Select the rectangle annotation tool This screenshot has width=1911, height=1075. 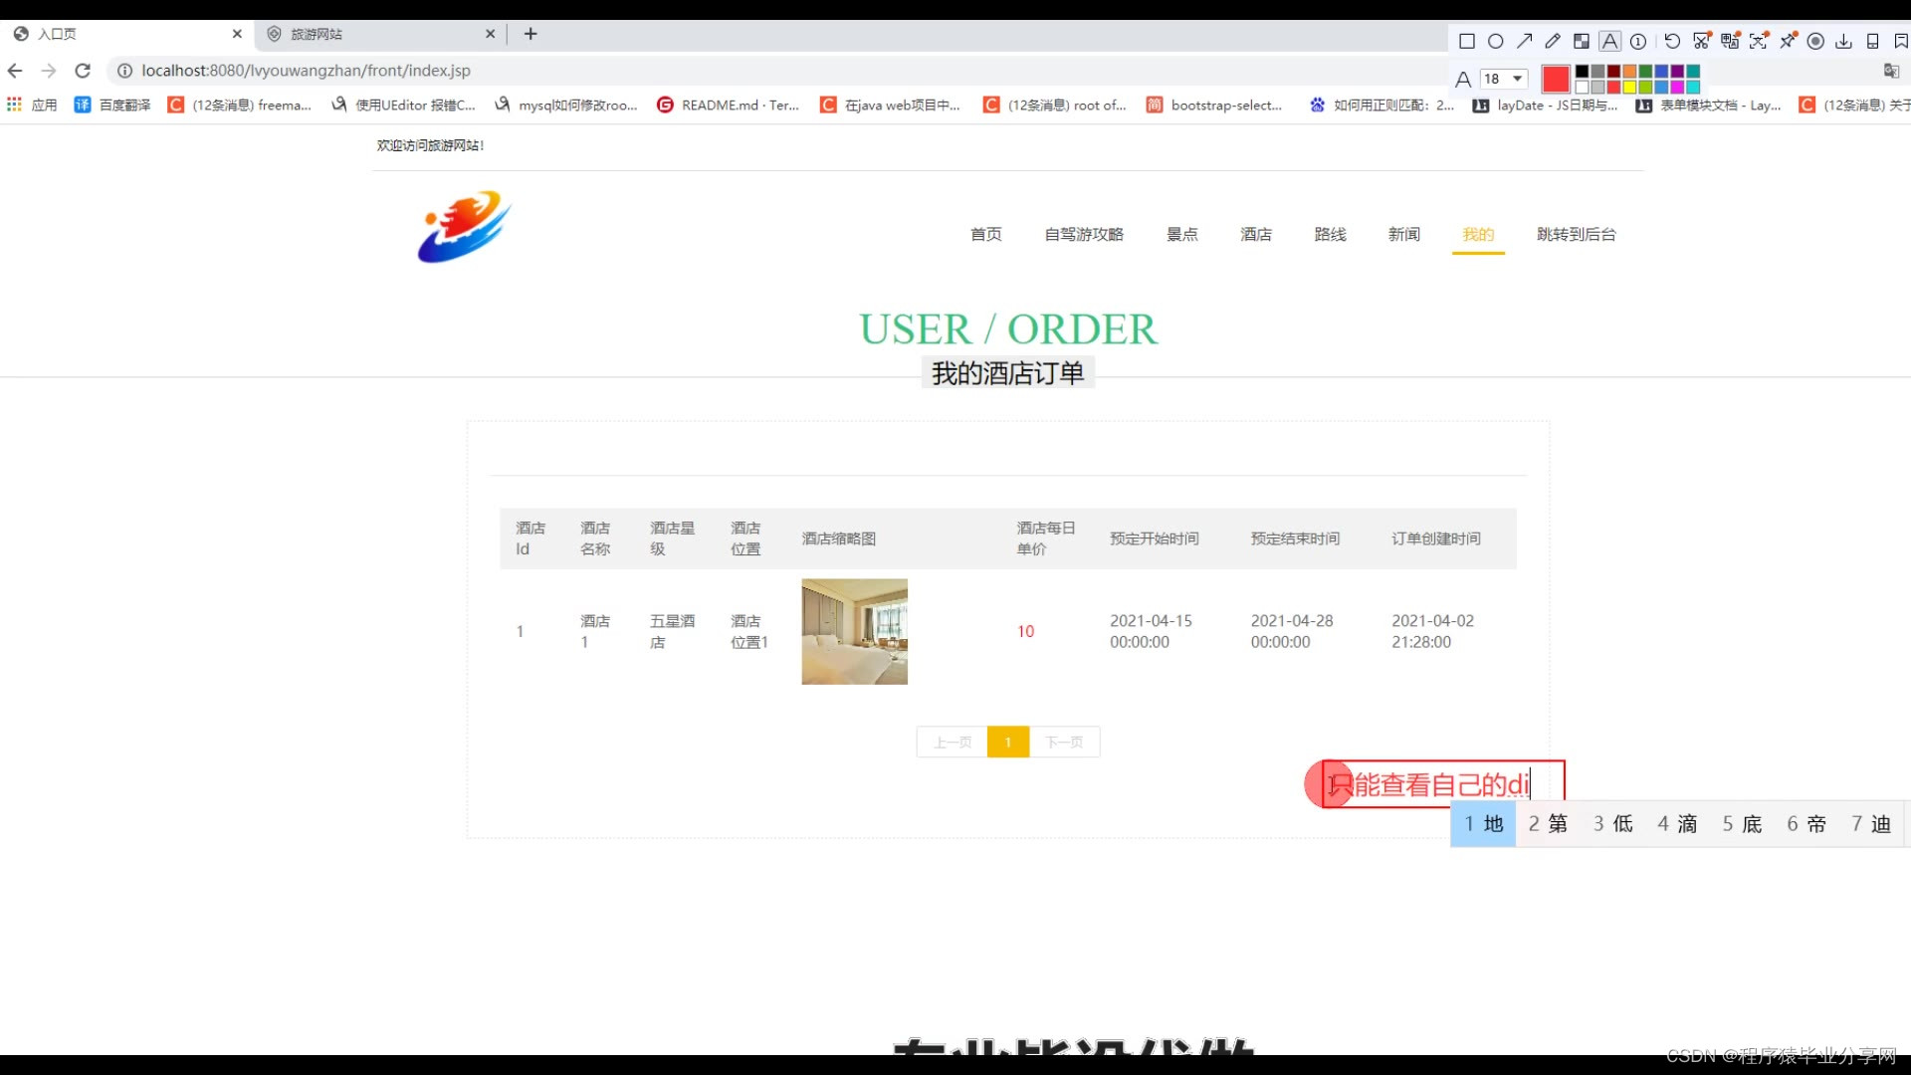pyautogui.click(x=1466, y=42)
